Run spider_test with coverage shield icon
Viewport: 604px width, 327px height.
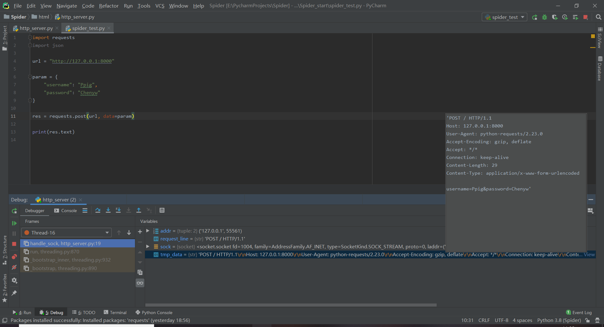(555, 17)
